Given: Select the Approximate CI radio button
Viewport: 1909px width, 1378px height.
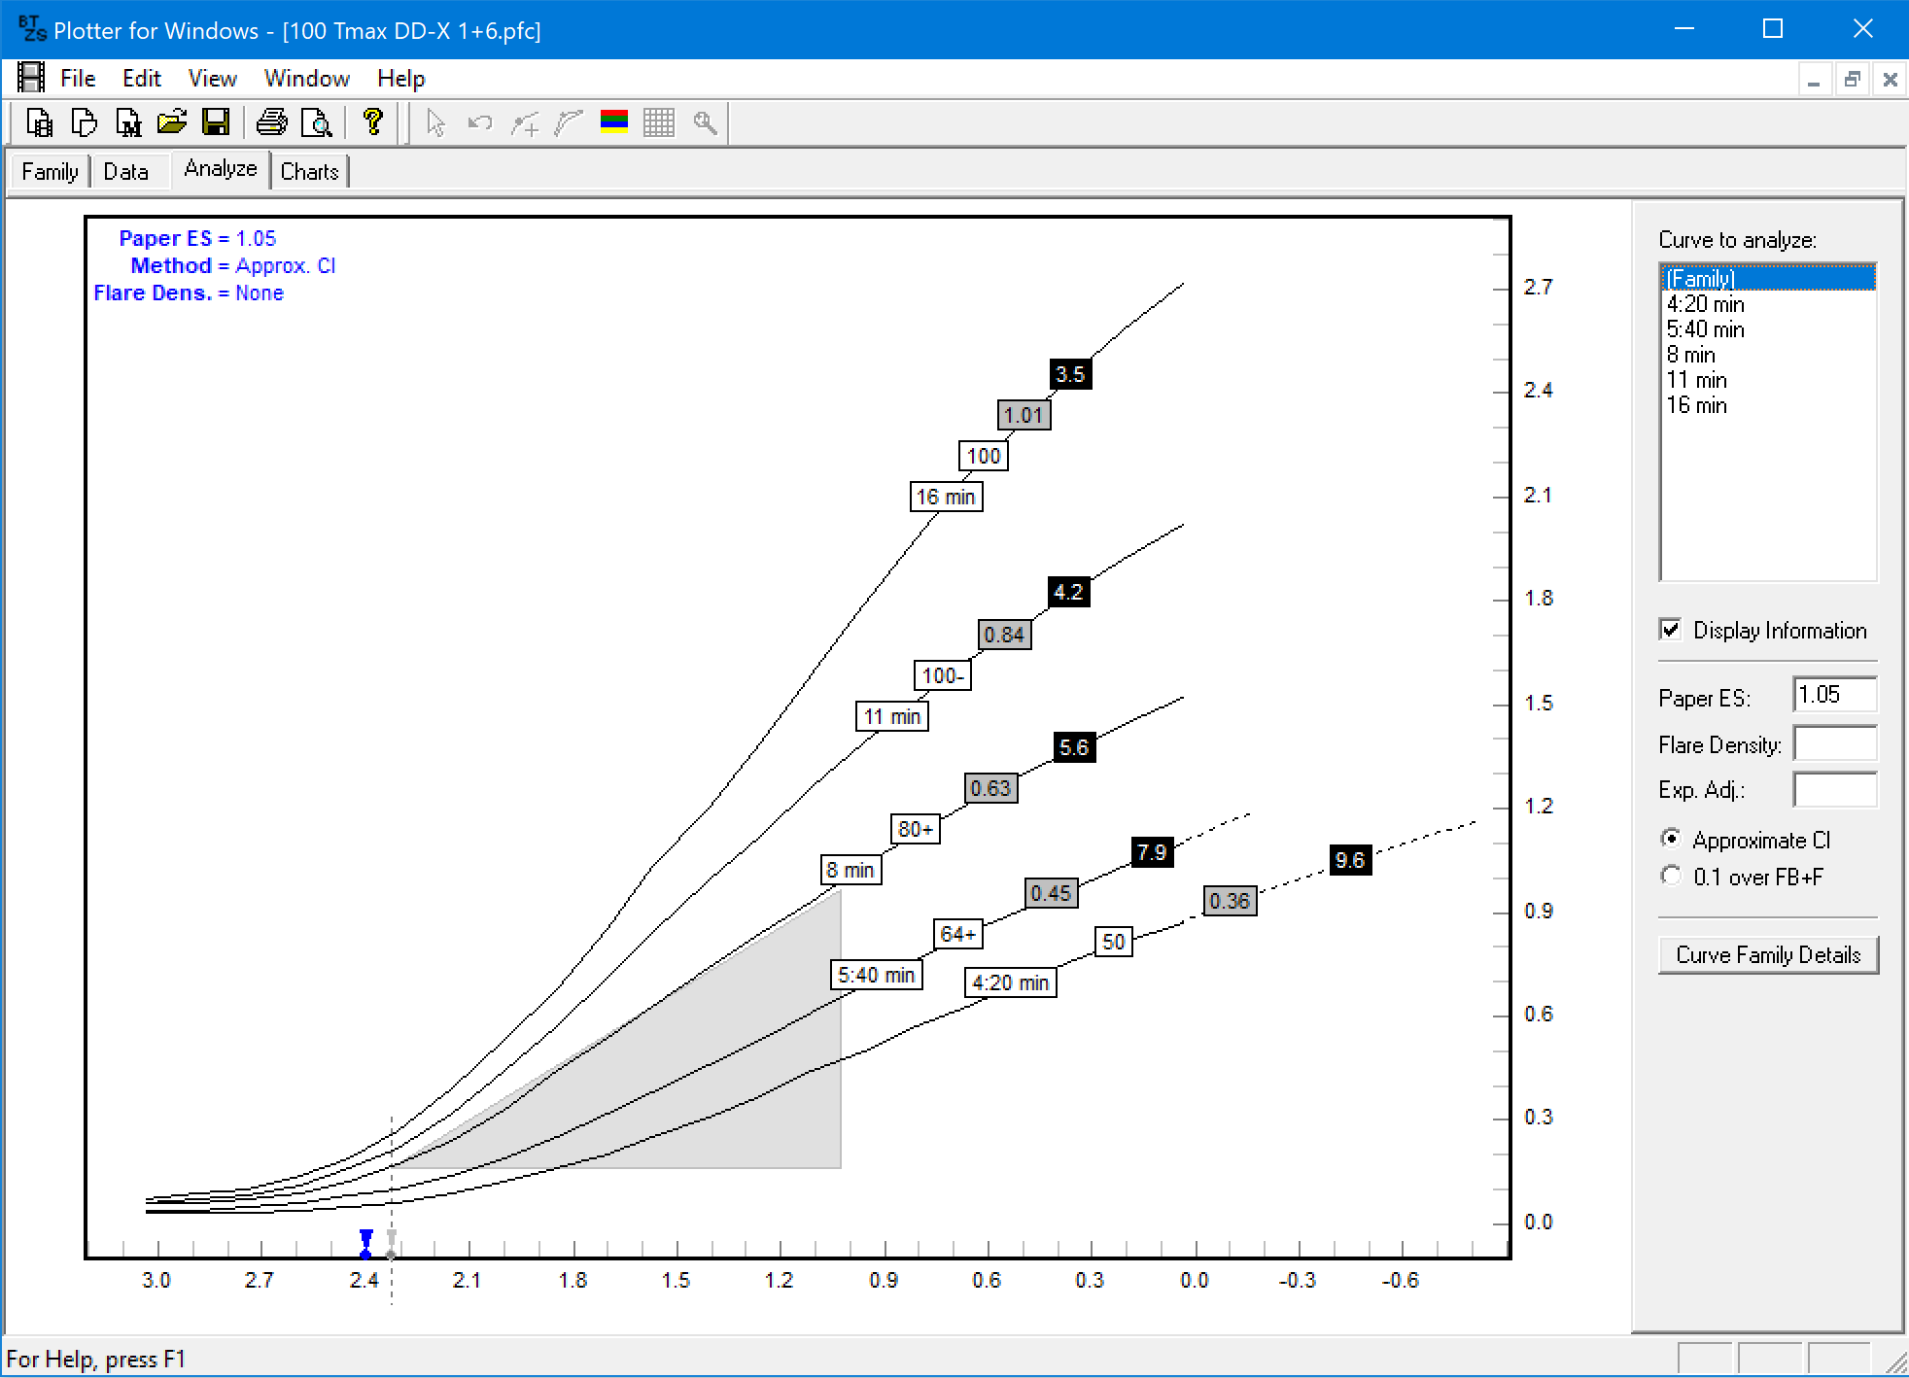Looking at the screenshot, I should click(x=1671, y=839).
